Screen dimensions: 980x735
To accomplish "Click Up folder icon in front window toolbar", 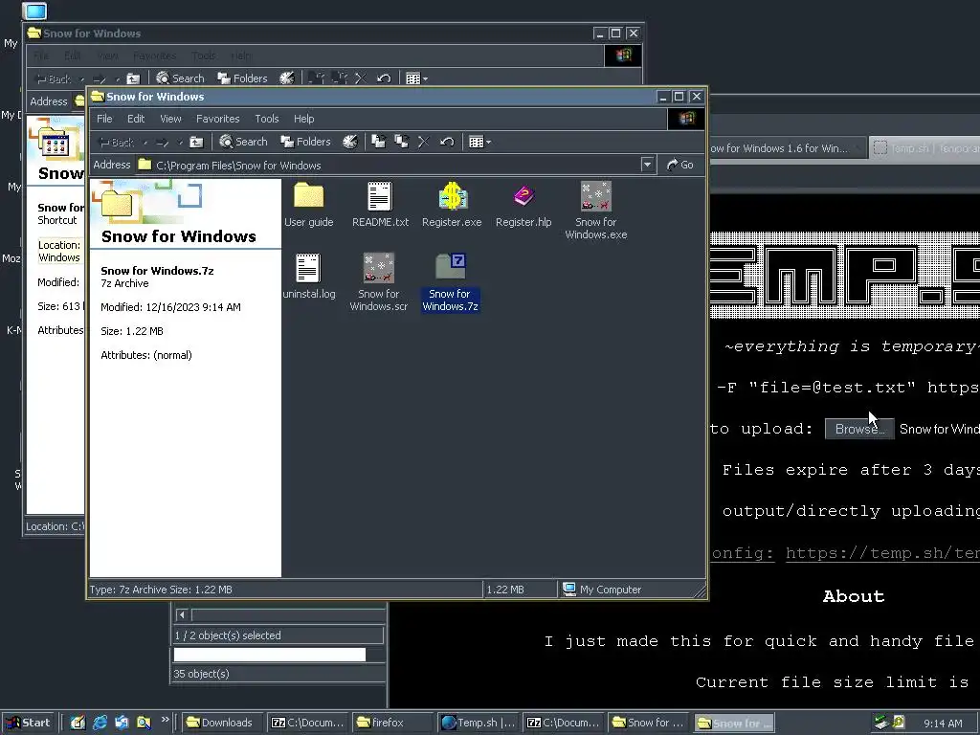I will point(196,142).
